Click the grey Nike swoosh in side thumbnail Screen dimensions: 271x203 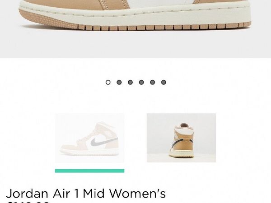tap(104, 142)
